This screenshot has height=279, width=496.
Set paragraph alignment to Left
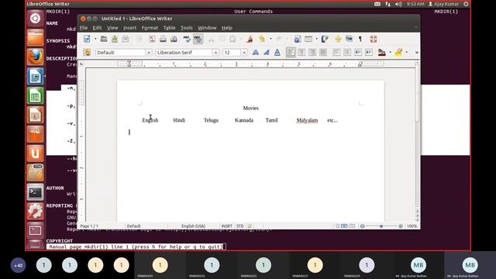coord(291,52)
